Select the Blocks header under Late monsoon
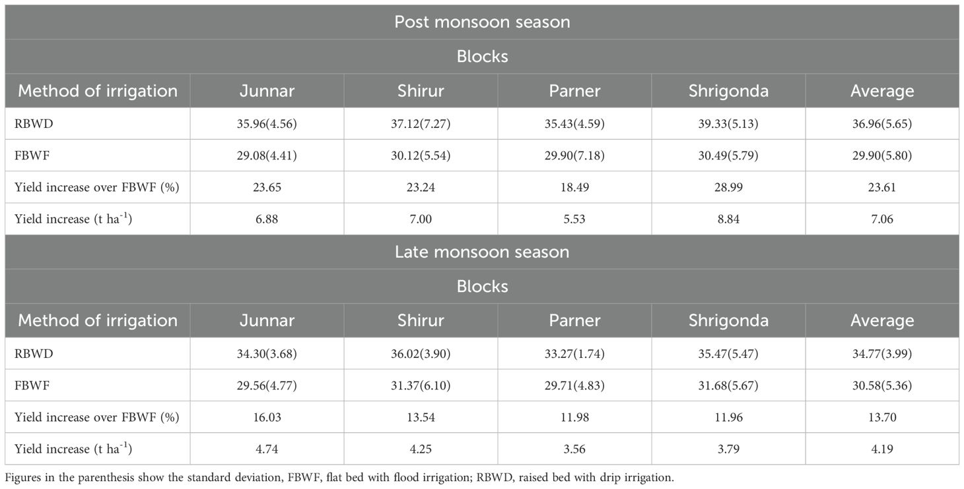Screen dimensions: 964x489 click(482, 287)
